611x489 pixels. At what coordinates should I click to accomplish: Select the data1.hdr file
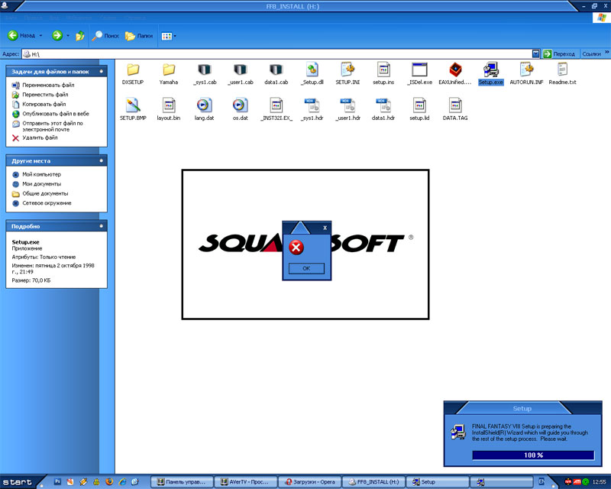[x=383, y=109]
